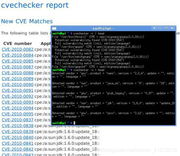Click the '/usr/bin/gpgconf' File line in terminal
This screenshot has height=156, width=180.
coord(98,67)
